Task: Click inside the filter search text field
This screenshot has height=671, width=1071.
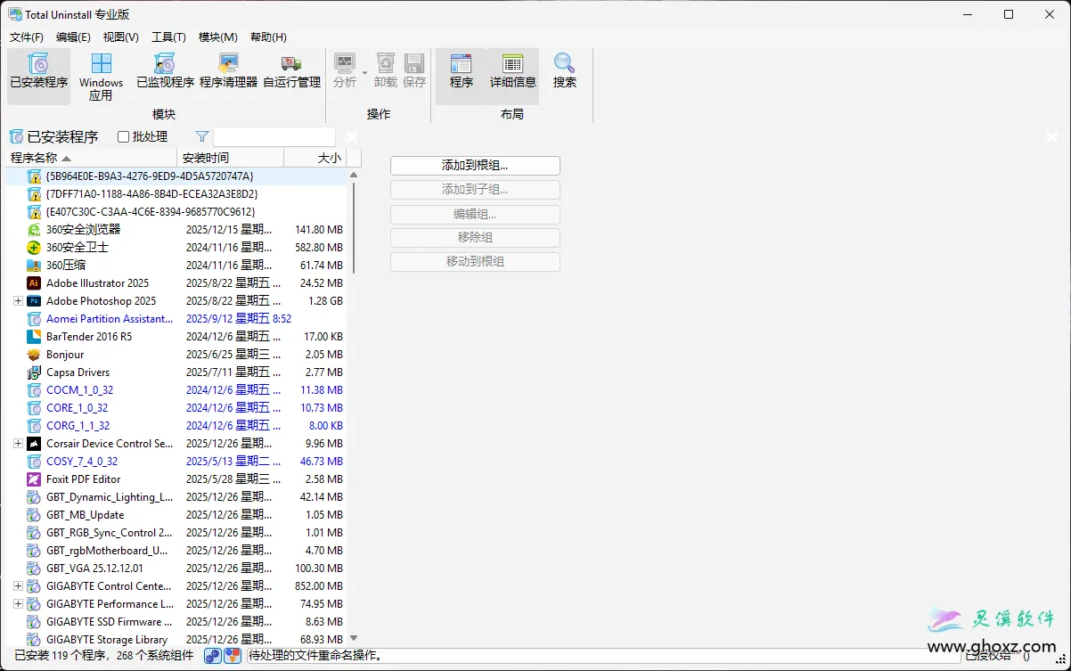Action: (x=274, y=136)
